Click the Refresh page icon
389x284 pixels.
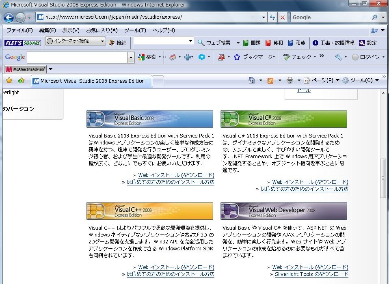coord(272,17)
